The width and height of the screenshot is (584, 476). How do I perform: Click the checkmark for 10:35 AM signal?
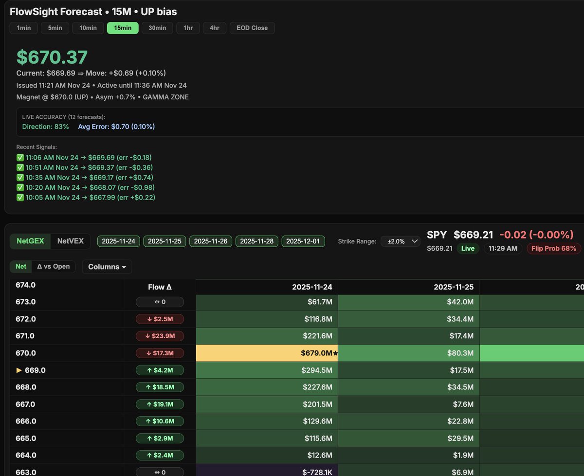20,177
